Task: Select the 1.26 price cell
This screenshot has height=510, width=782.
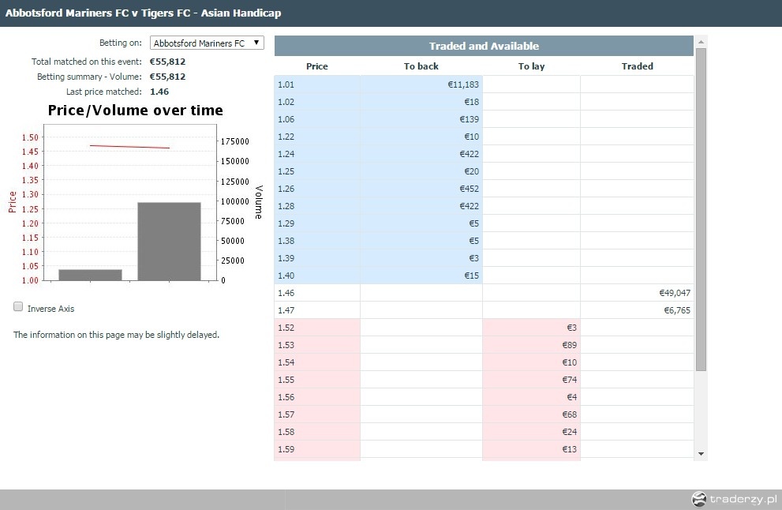Action: click(317, 189)
